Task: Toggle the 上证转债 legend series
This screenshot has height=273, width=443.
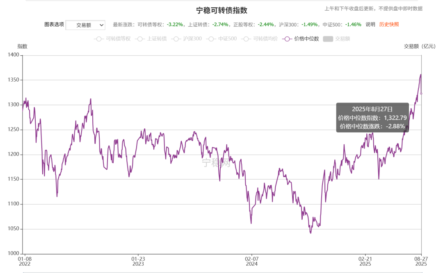Action: pyautogui.click(x=151, y=39)
